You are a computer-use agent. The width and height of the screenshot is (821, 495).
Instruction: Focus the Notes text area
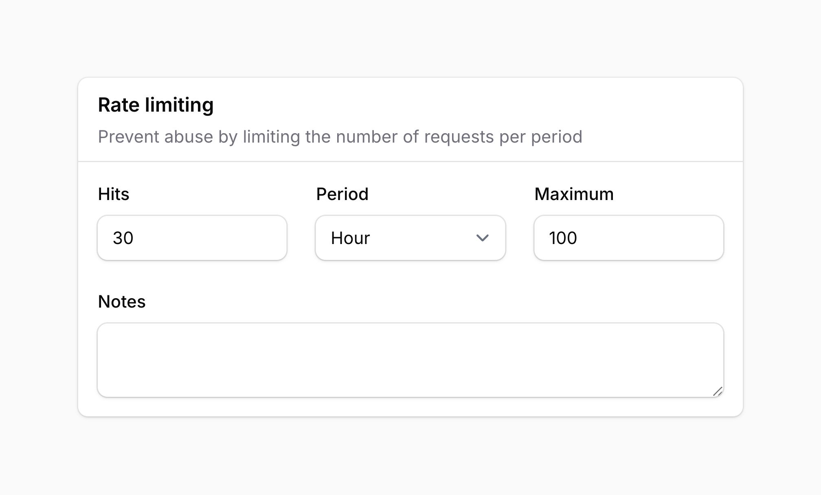410,360
